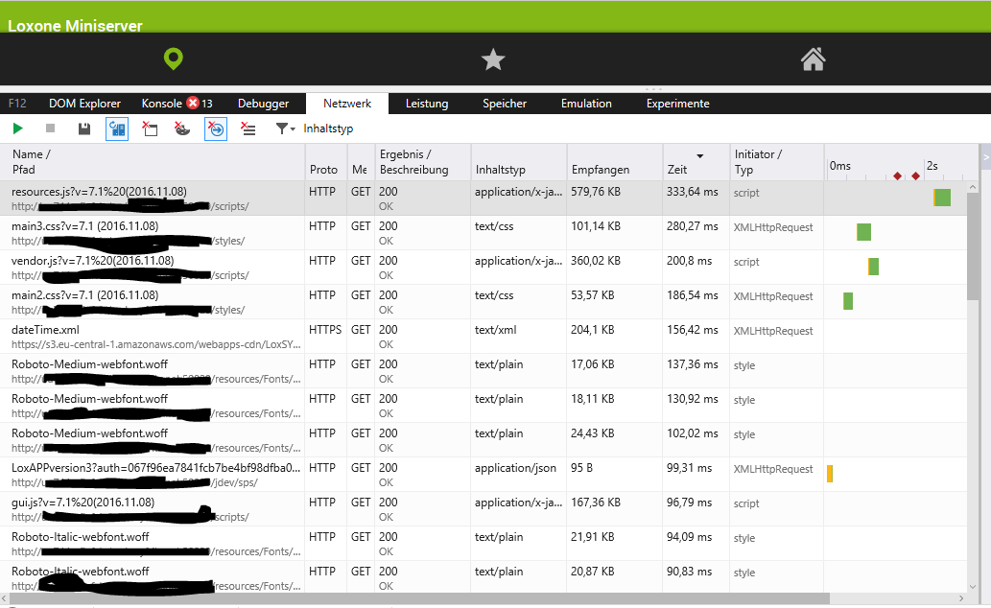
Task: Click the clear cookies icon
Action: 182,129
